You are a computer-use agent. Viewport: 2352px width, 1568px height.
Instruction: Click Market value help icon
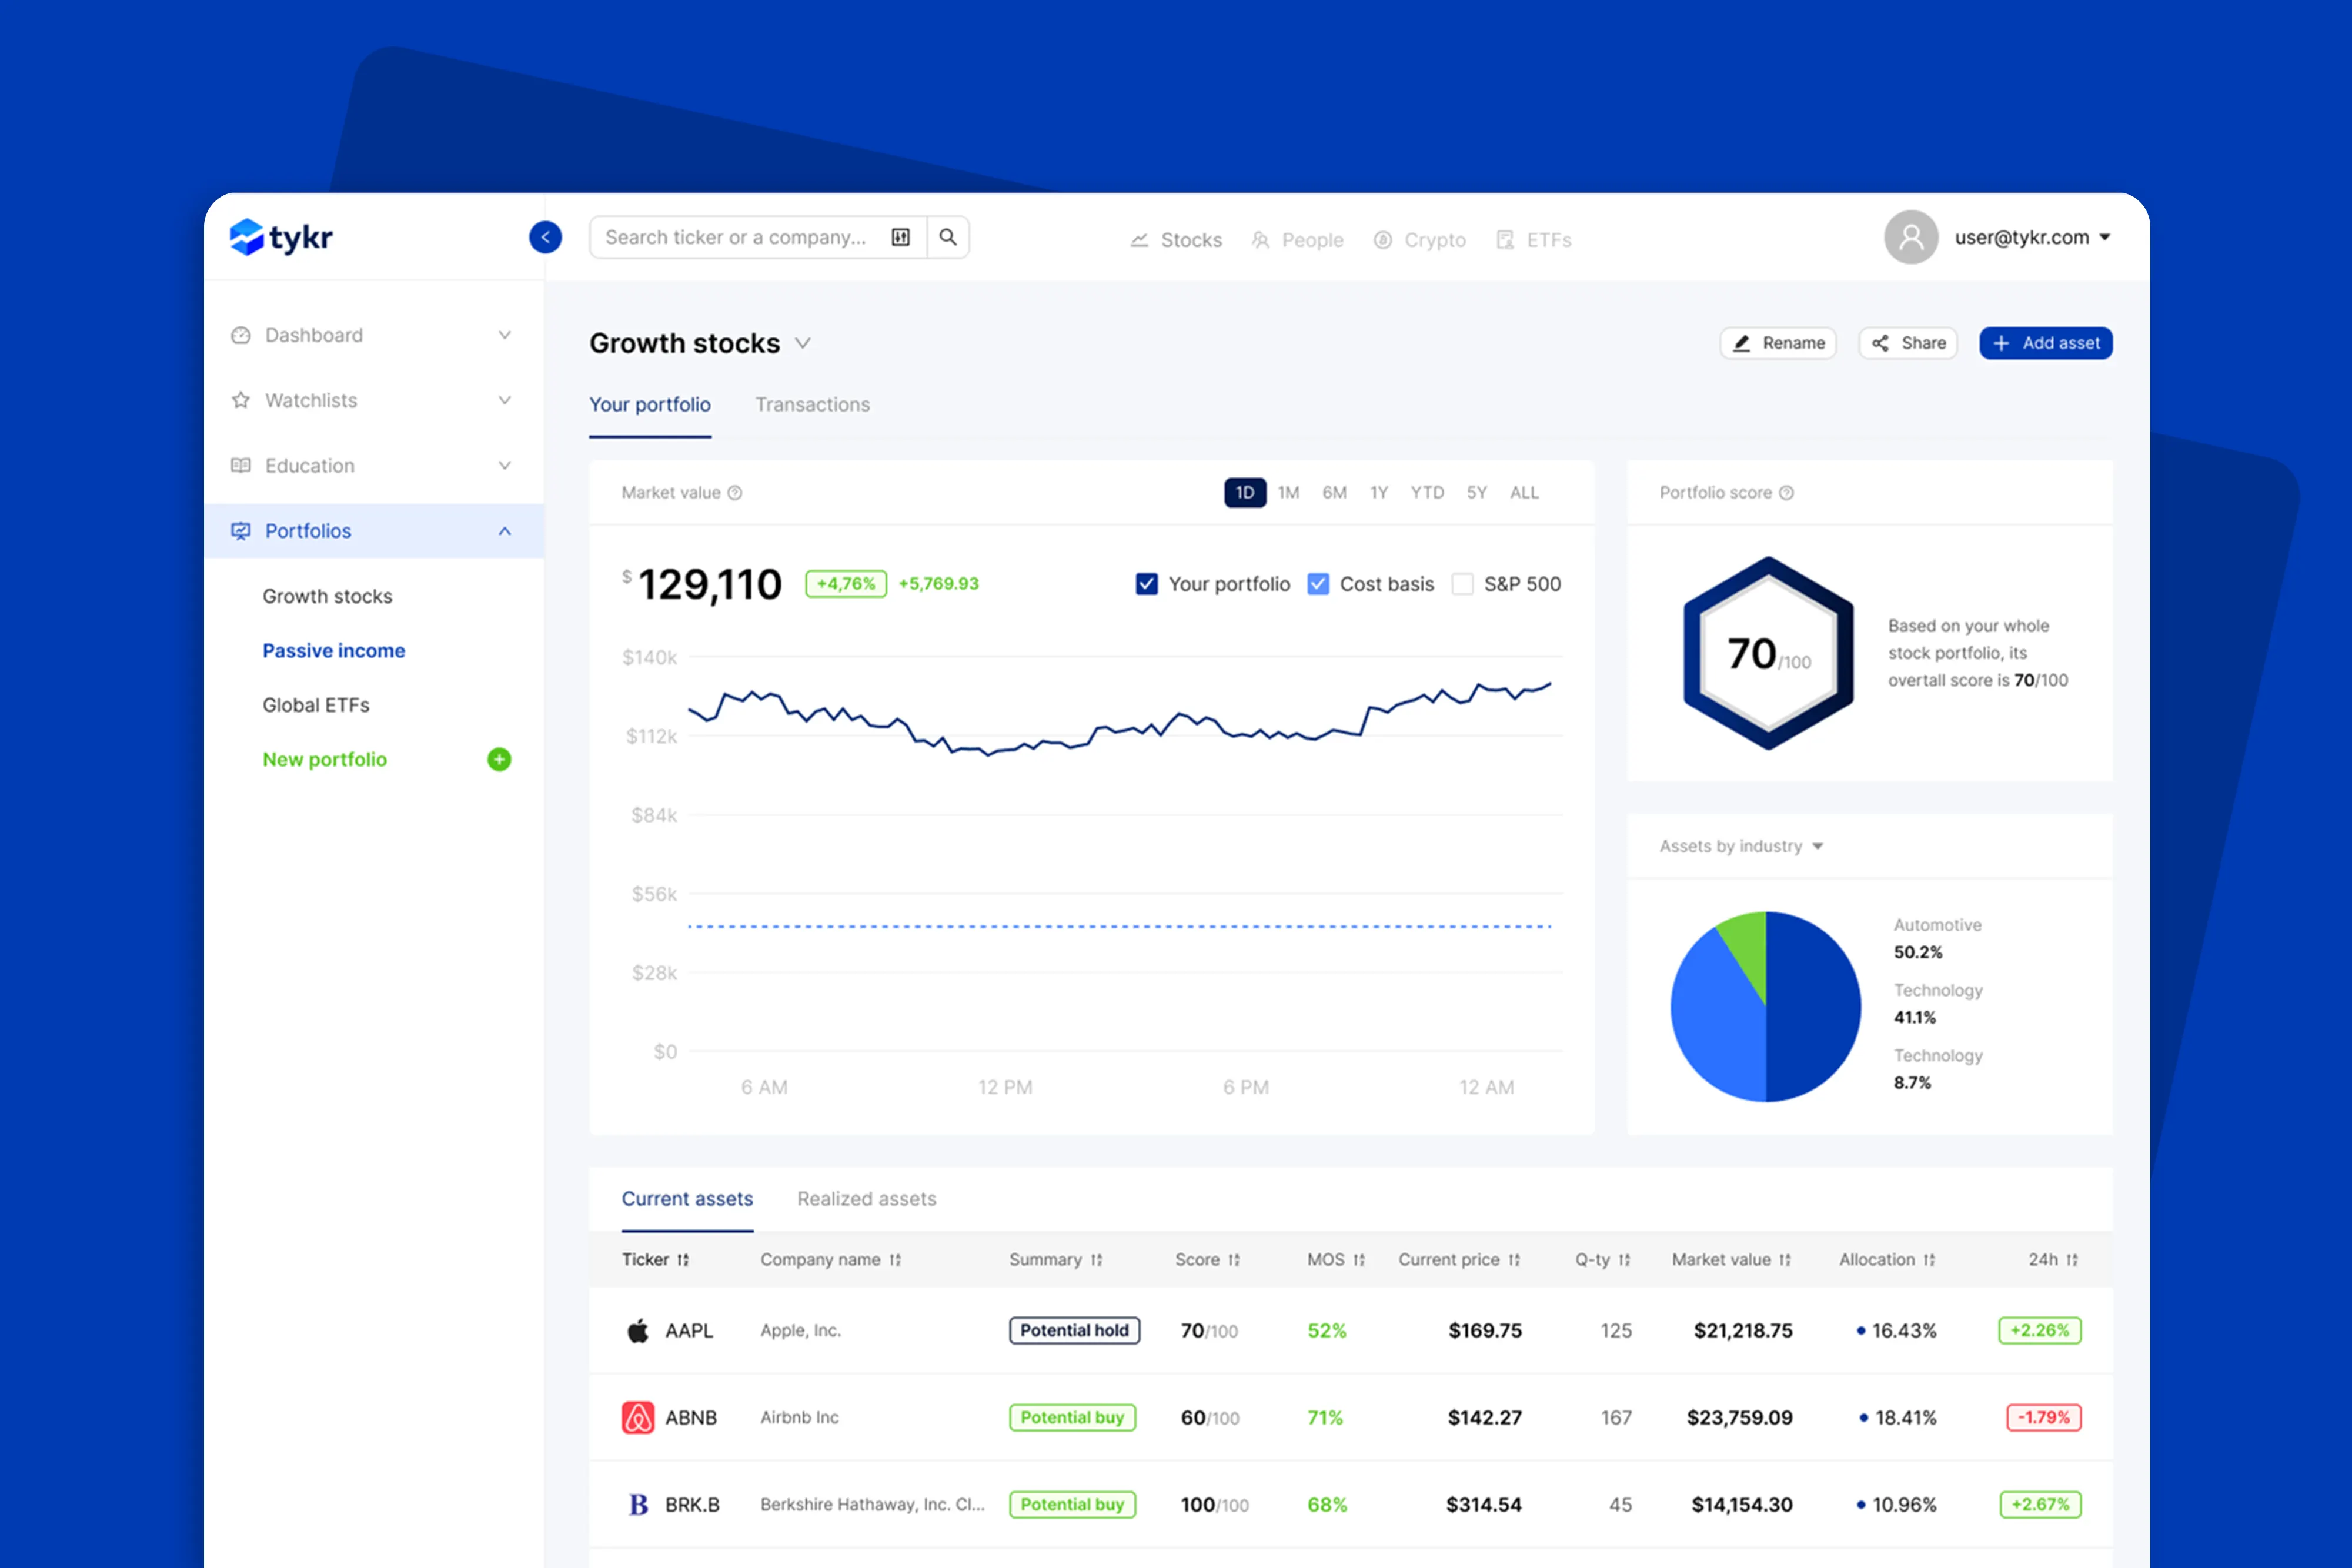pyautogui.click(x=735, y=493)
